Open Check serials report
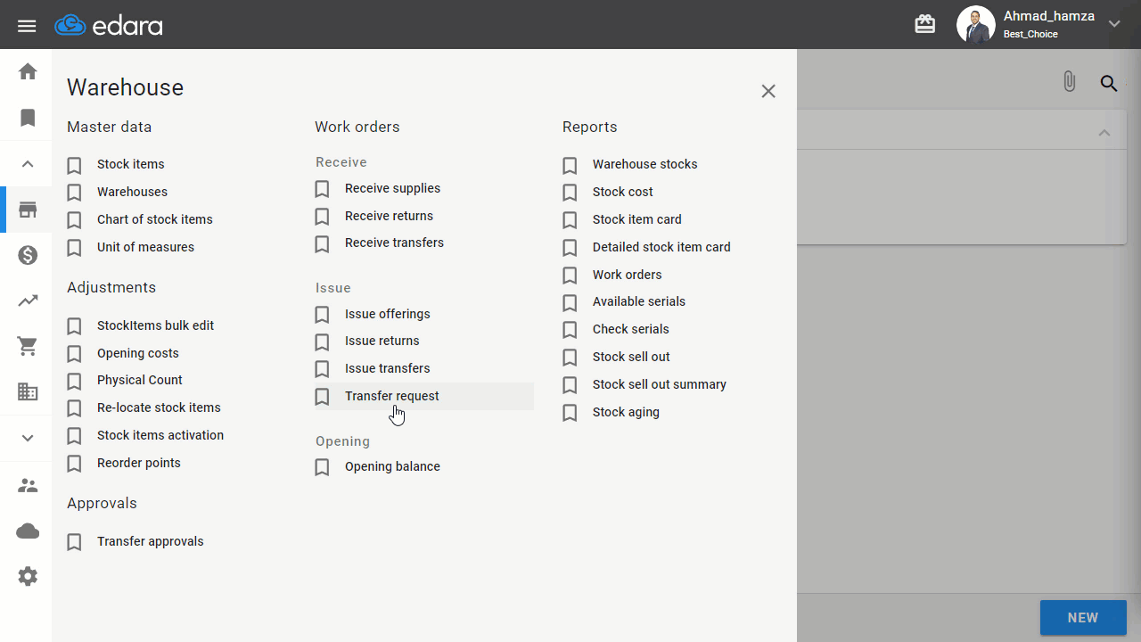The image size is (1141, 642). pyautogui.click(x=630, y=329)
